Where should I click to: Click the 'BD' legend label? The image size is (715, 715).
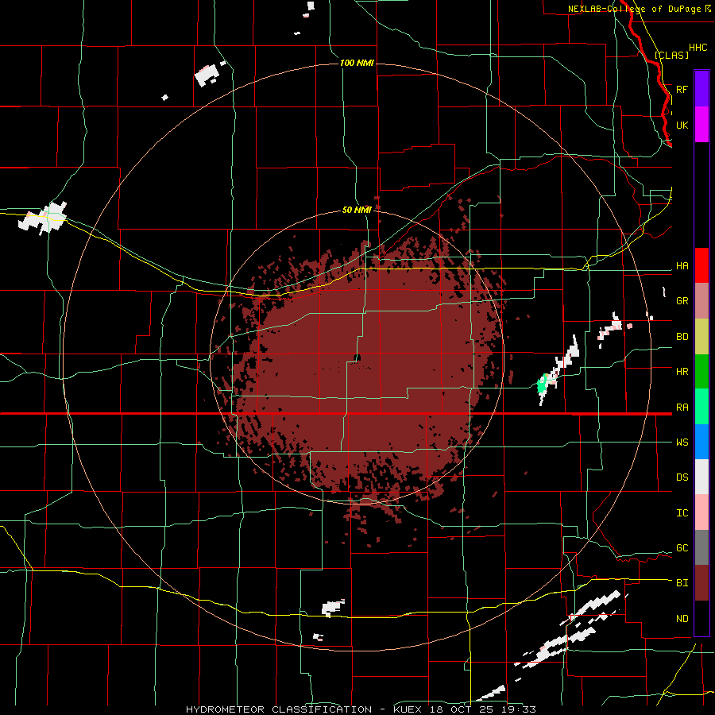(682, 337)
